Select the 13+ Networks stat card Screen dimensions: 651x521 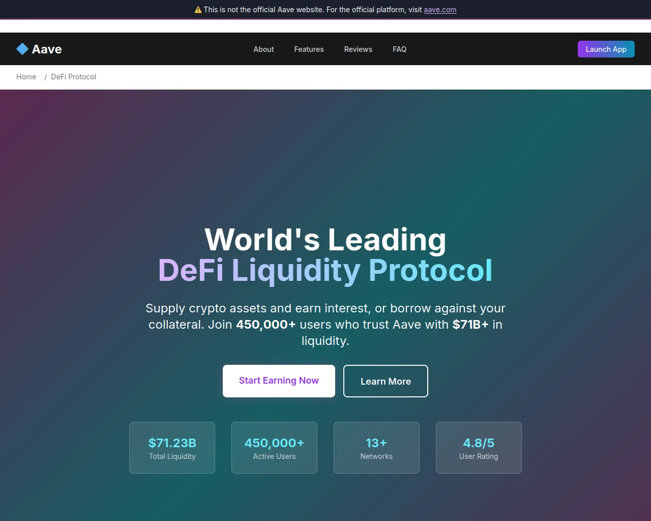click(x=376, y=448)
